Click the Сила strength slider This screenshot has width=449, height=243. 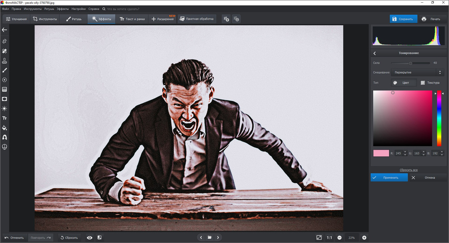(x=410, y=63)
